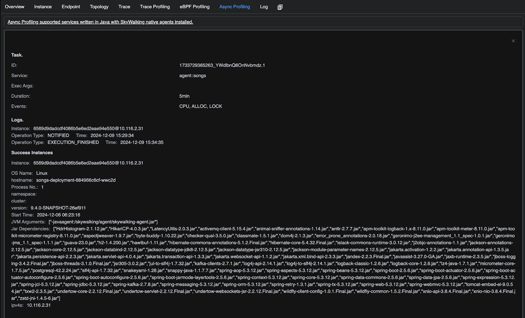This screenshot has height=318, width=525.
Task: Click the CPU, ALLOC, LOCK events value
Action: click(200, 106)
